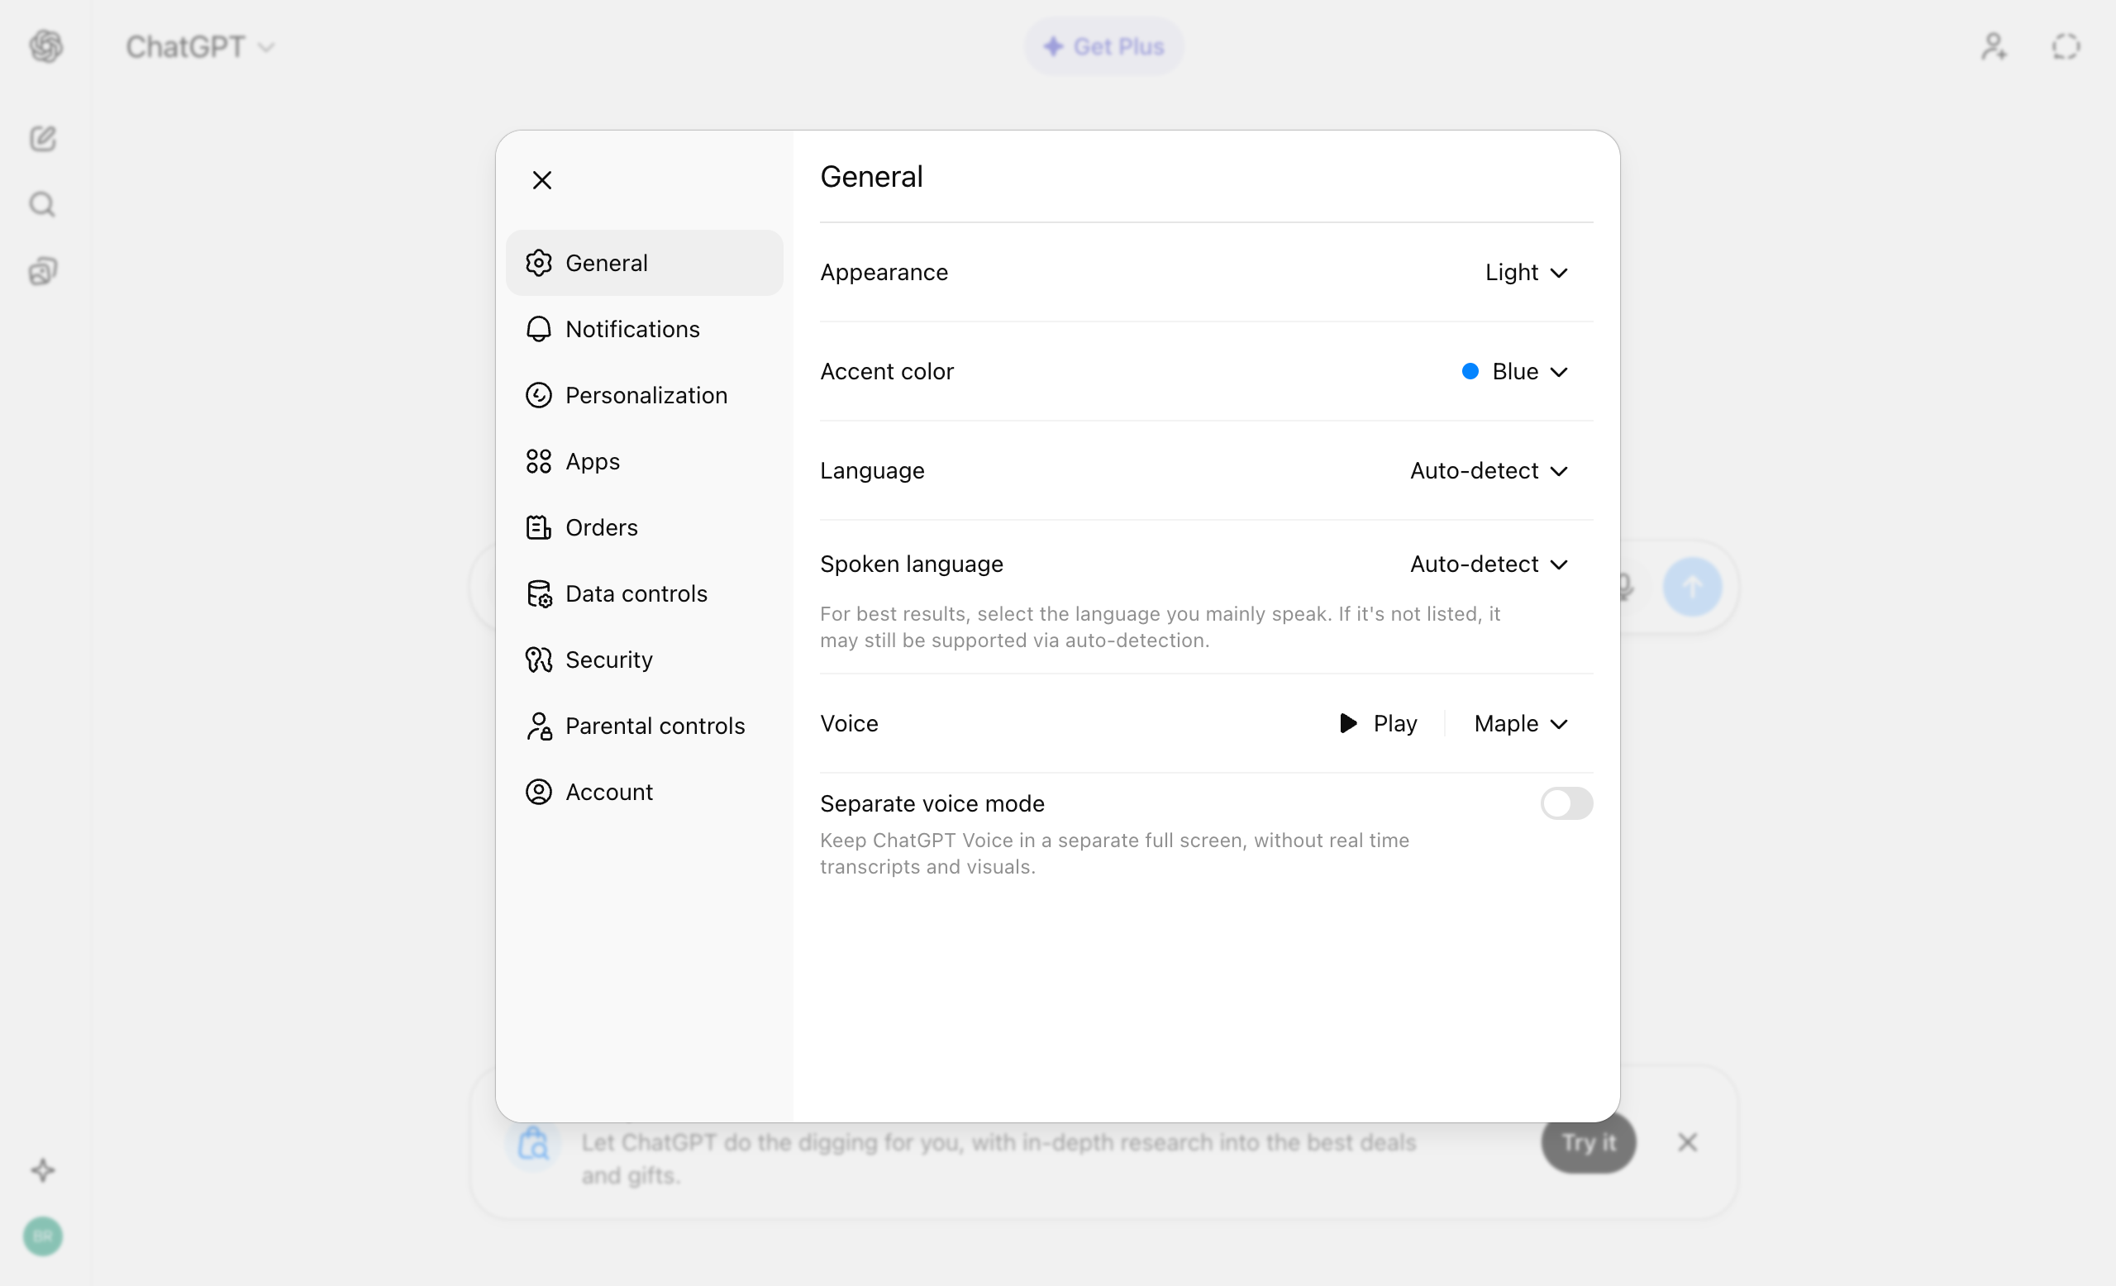Open the Orders tab
The height and width of the screenshot is (1286, 2116).
pos(644,527)
